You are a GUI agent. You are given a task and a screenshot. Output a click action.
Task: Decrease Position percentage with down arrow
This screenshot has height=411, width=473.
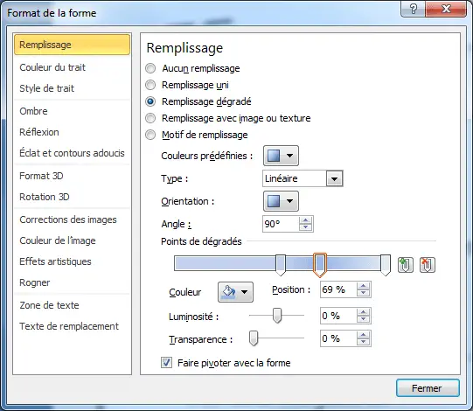(x=363, y=293)
